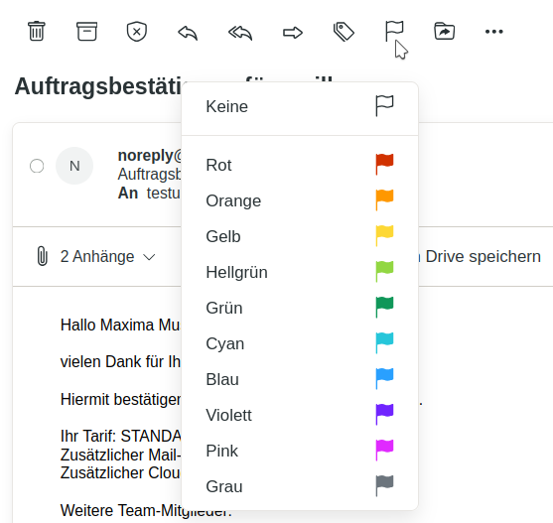Click the Hallo Maxima greeting line
The height and width of the screenshot is (523, 553).
click(120, 325)
